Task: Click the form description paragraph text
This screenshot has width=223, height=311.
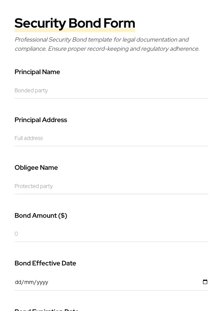Action: (x=107, y=44)
